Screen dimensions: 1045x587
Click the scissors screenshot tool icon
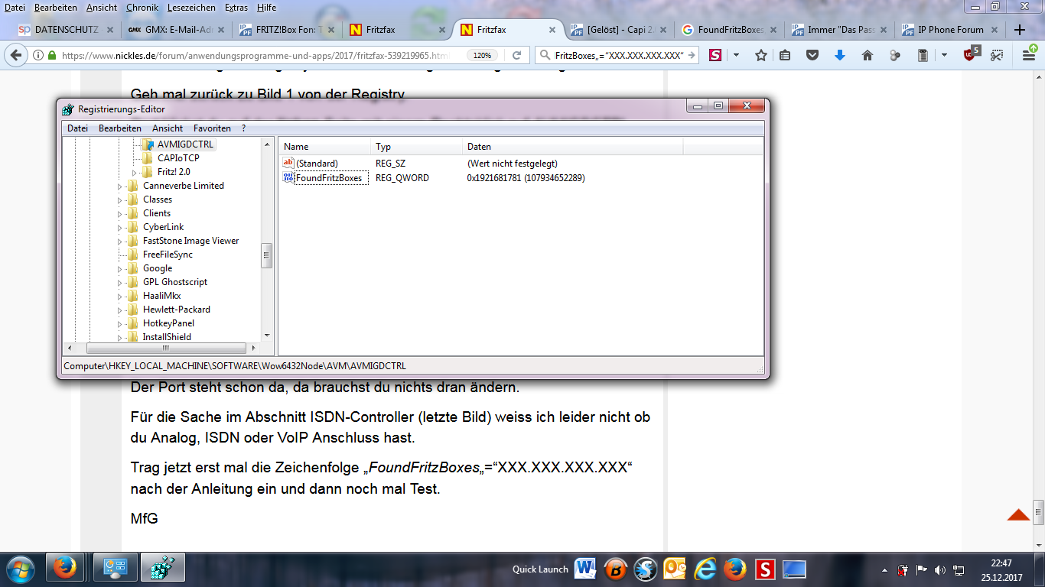(x=996, y=55)
